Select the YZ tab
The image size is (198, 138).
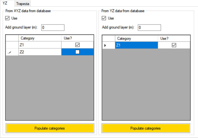point(5,3)
